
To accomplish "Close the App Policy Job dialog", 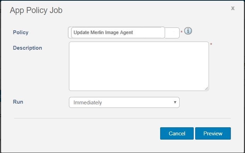I will [x=233, y=8].
